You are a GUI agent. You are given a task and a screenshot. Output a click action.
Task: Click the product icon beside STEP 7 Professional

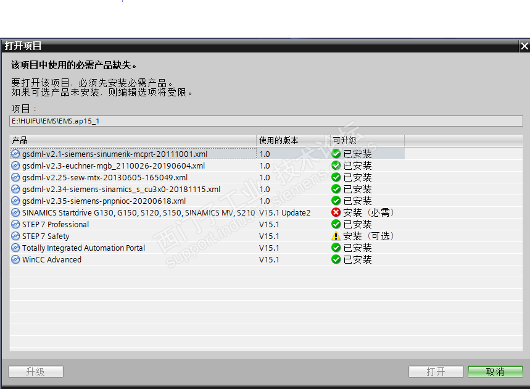[15, 225]
